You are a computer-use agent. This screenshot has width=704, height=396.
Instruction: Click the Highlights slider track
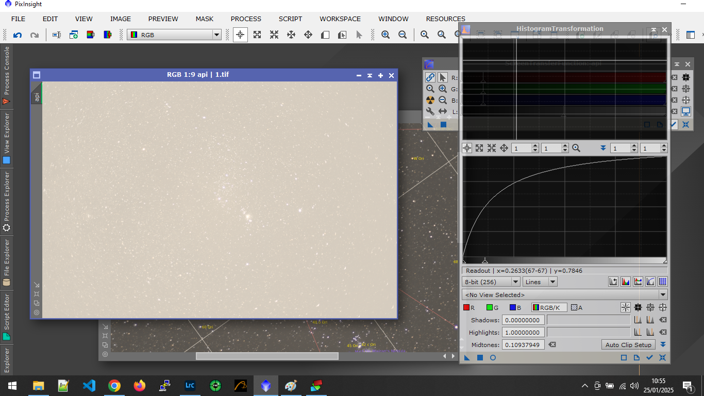coord(589,332)
